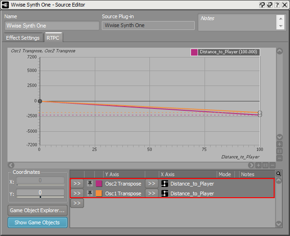Click the Y coordinate value field
Screen dimensions: 290x236
(x=40, y=193)
